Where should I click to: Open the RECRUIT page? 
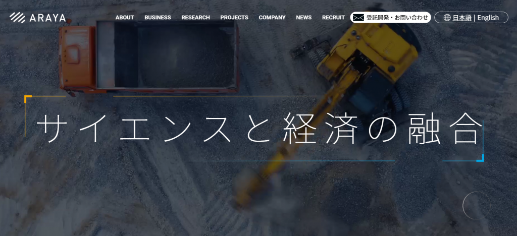[x=333, y=18]
